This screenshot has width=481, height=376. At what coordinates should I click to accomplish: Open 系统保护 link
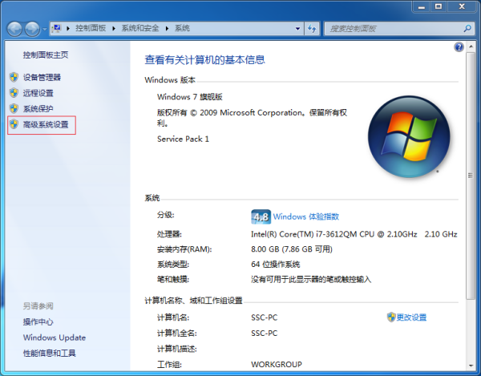tap(38, 108)
